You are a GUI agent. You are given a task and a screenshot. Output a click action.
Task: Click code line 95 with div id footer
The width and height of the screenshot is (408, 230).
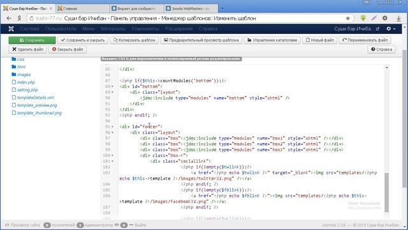[141, 126]
